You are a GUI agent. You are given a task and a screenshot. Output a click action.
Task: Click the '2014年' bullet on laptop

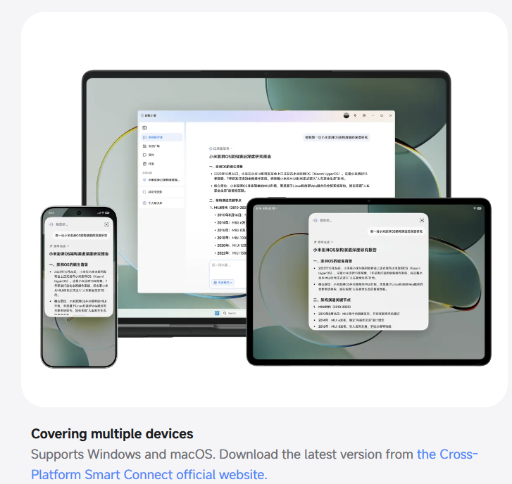pyautogui.click(x=230, y=222)
